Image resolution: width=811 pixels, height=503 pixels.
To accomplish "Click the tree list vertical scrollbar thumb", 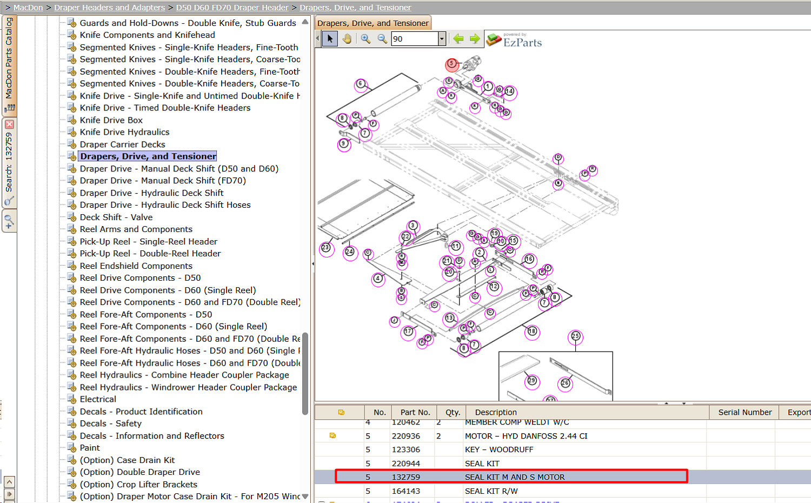I will point(305,374).
